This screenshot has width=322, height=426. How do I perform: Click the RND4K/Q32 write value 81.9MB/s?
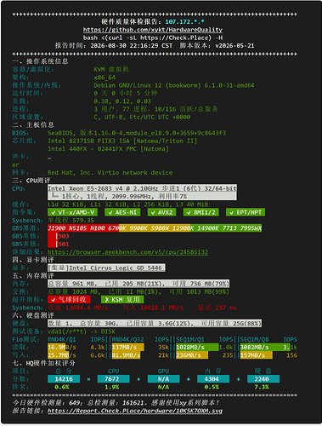[126, 355]
